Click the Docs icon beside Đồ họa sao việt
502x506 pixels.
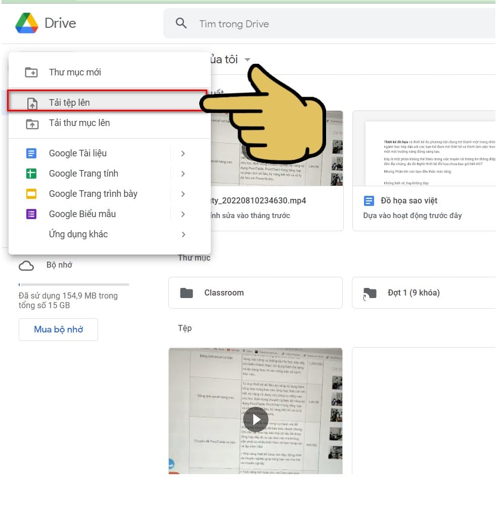click(369, 201)
